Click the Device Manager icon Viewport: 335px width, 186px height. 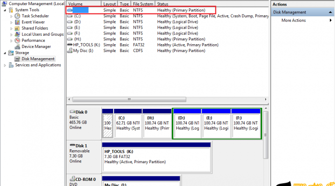(x=17, y=46)
